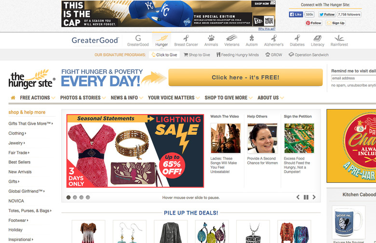
Task: Expand the FREE ACTIONS dropdown menu
Action: [38, 97]
